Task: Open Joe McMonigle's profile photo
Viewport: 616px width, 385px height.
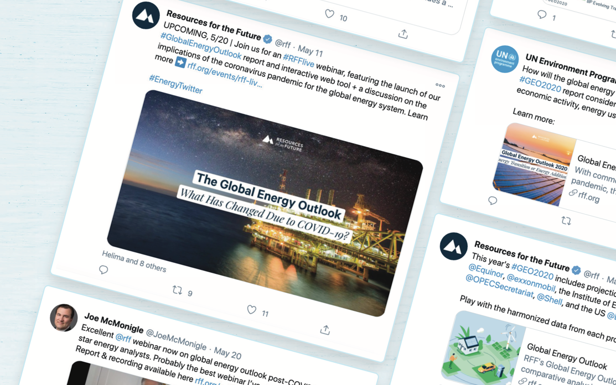Action: 64,318
